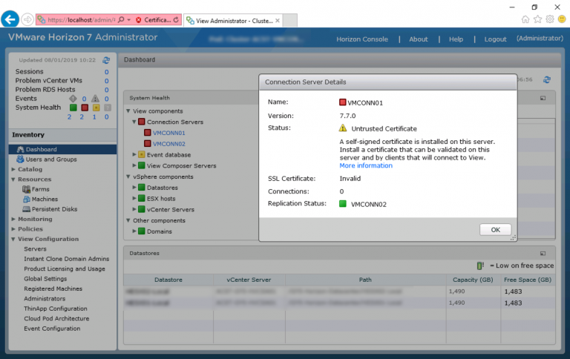Click the page refresh icon in address bar
This screenshot has width=570, height=359.
tap(176, 19)
